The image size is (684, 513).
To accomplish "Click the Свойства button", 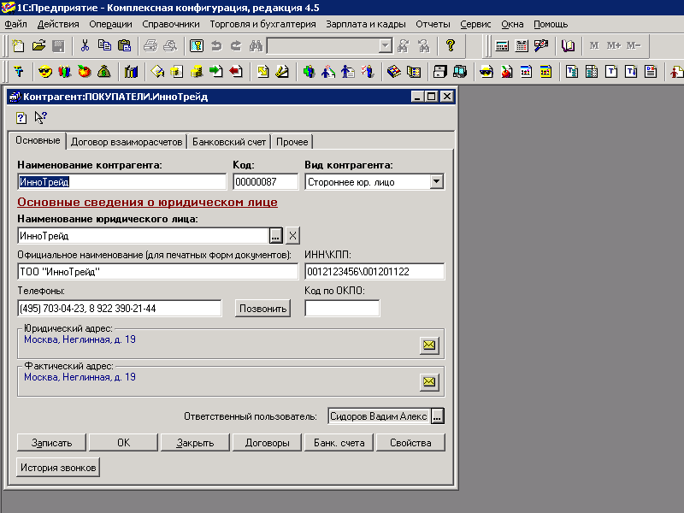I will (410, 443).
